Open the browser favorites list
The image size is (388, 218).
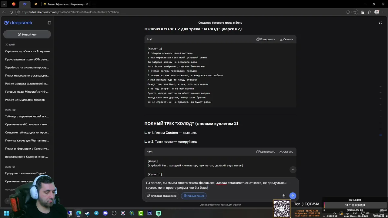370,12
